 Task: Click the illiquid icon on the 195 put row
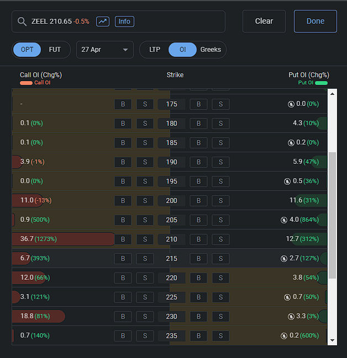click(287, 181)
